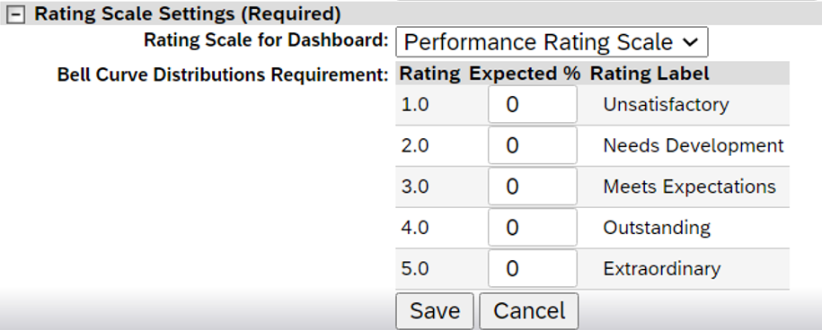Select the Unsatisfactory rating label
Viewport: 822px width, 330px height.
[x=666, y=105]
